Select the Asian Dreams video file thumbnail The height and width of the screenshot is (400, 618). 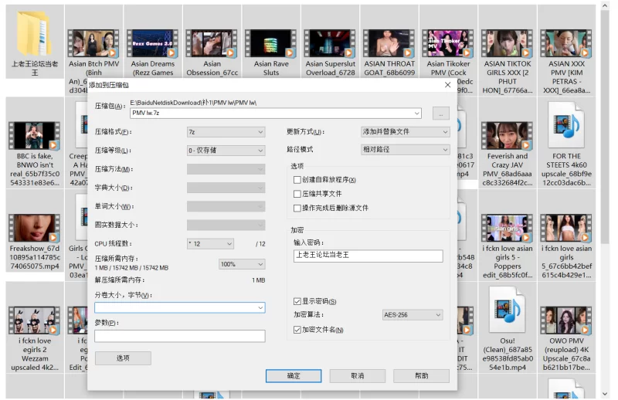tap(152, 43)
